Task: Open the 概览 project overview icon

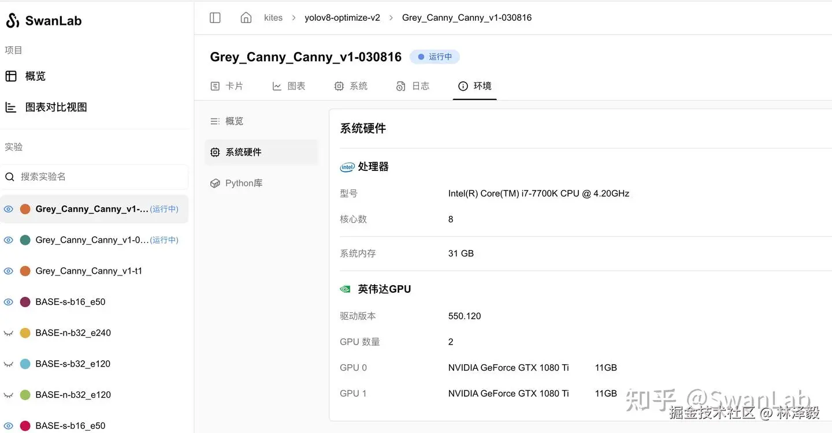Action: (x=11, y=76)
